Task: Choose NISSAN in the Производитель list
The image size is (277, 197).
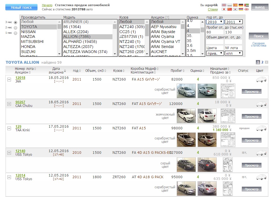Action: coord(39,32)
